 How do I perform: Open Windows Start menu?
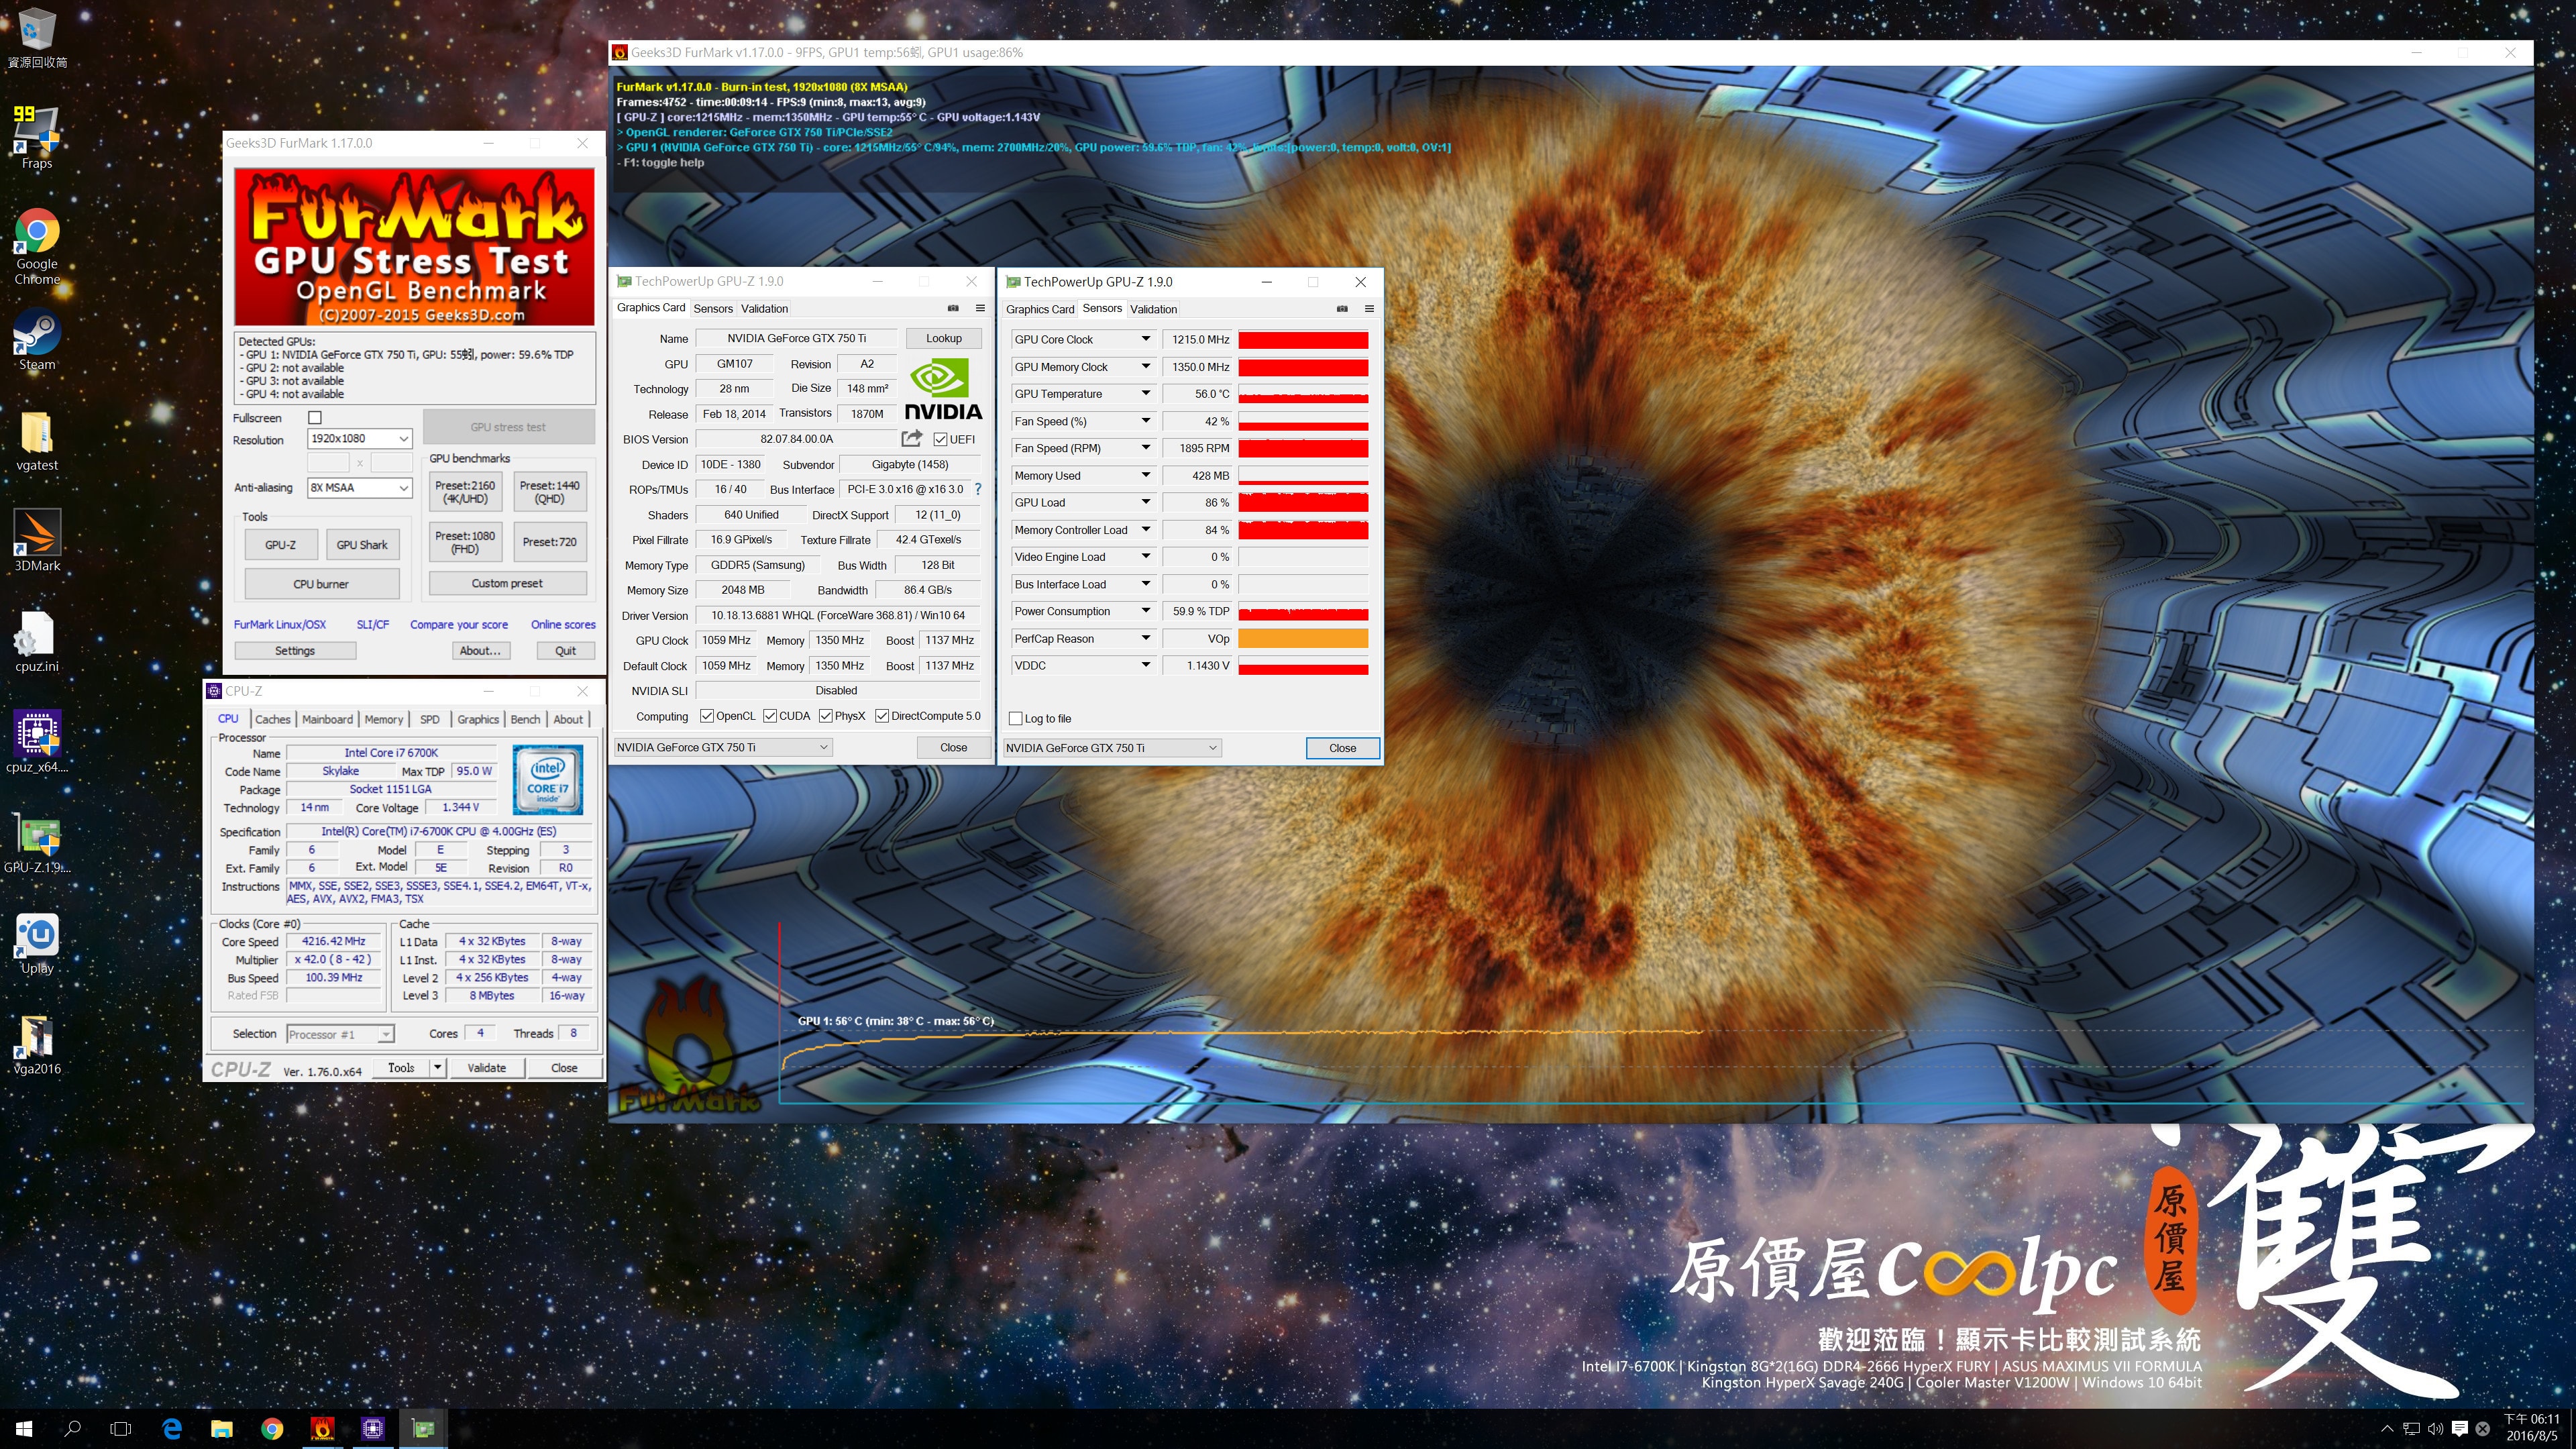(25, 1428)
